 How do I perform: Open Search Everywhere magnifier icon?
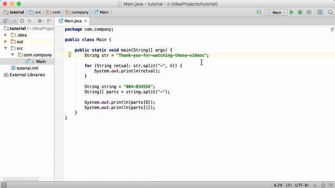tap(330, 12)
